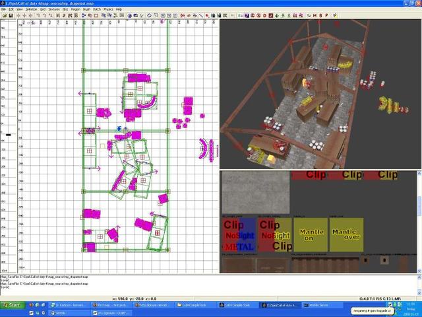The width and height of the screenshot is (422, 317).
Task: Open the File menu
Action: 3,9
